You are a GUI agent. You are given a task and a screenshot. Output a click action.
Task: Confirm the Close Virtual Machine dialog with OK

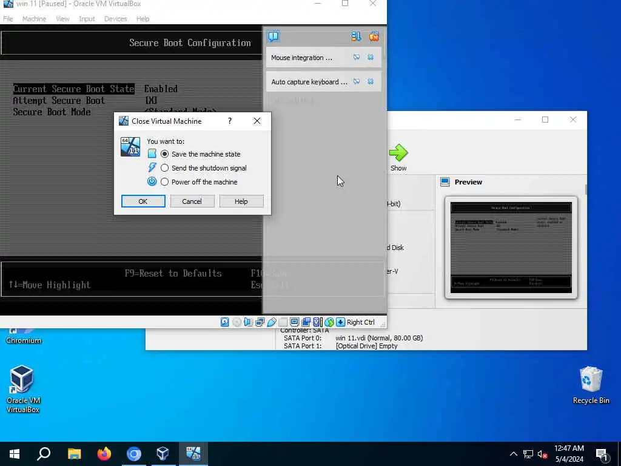click(x=143, y=201)
